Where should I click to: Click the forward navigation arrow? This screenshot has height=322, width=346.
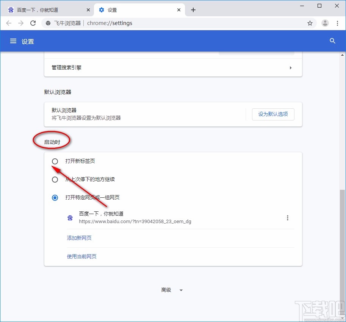21,23
